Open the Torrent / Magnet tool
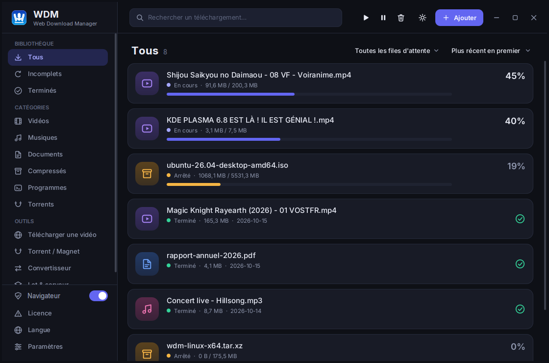This screenshot has height=363, width=549. [x=58, y=252]
